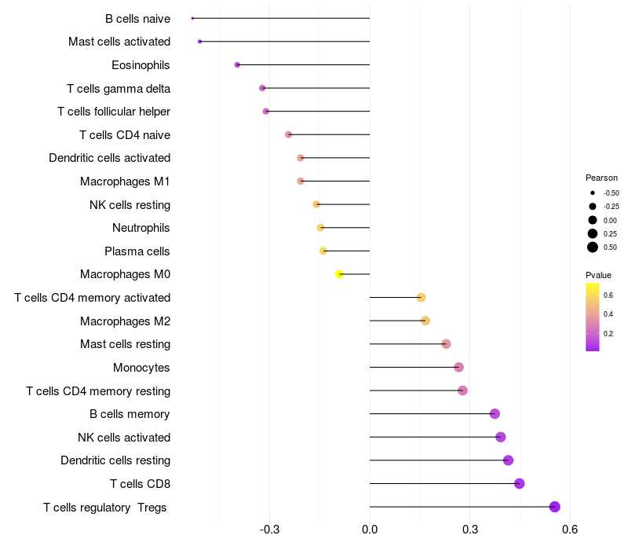Click the T cells regulatory Tregs dot
This screenshot has width=628, height=550.
(x=555, y=507)
